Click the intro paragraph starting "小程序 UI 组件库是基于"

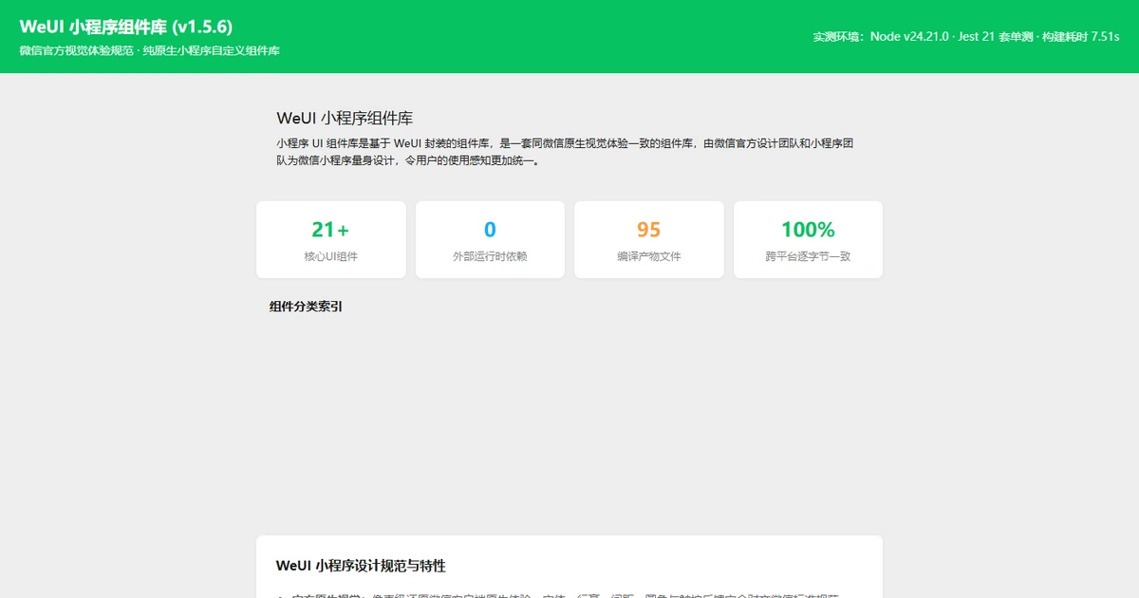567,152
